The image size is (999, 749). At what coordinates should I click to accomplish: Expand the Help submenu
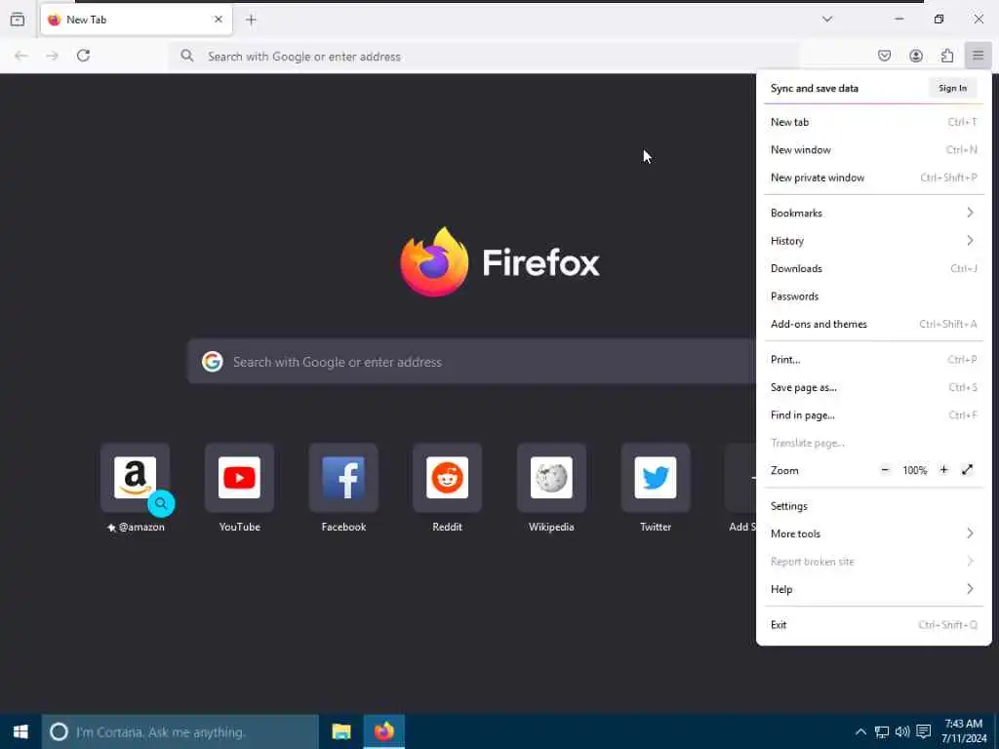point(873,589)
